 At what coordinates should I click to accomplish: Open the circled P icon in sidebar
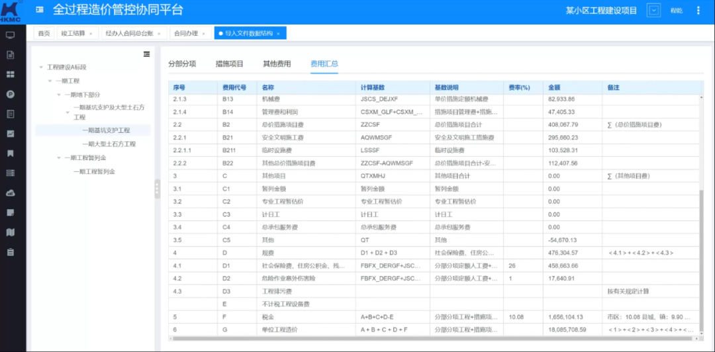(11, 95)
